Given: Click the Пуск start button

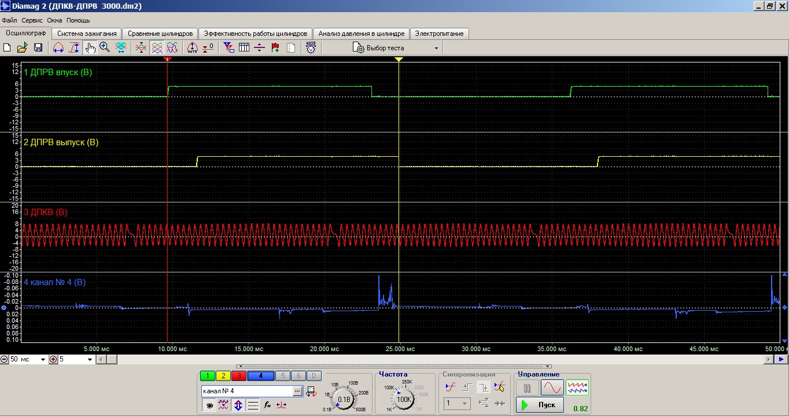Looking at the screenshot, I should (x=540, y=405).
